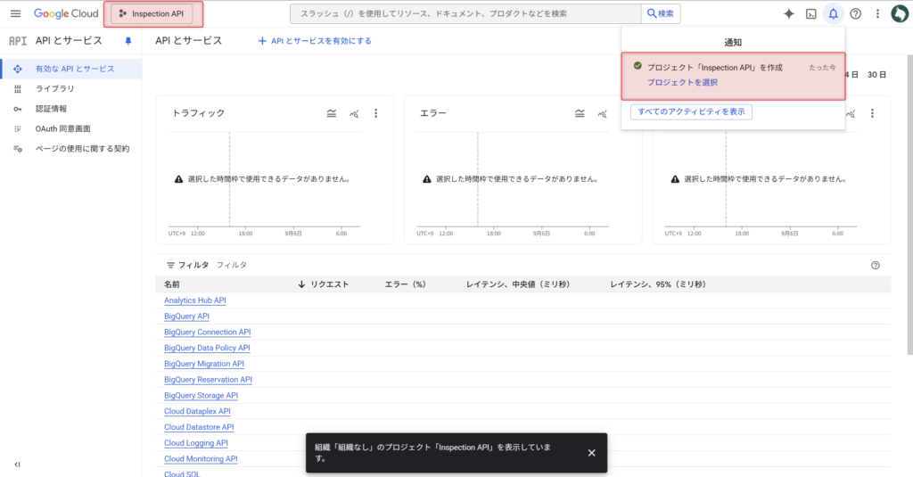This screenshot has width=913, height=477.
Task: Pin the API とサービス sidebar product
Action: coord(127,41)
